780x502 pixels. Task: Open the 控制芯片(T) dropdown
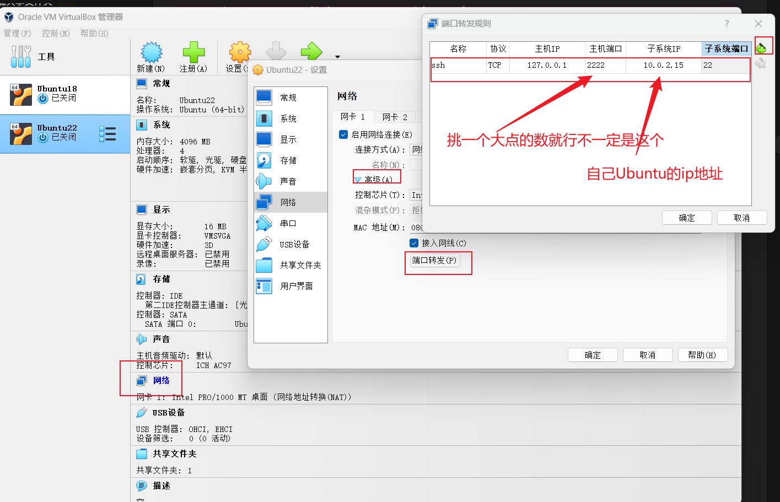click(x=416, y=195)
